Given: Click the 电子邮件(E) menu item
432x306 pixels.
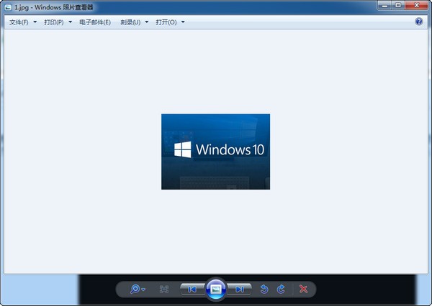Looking at the screenshot, I should (95, 22).
